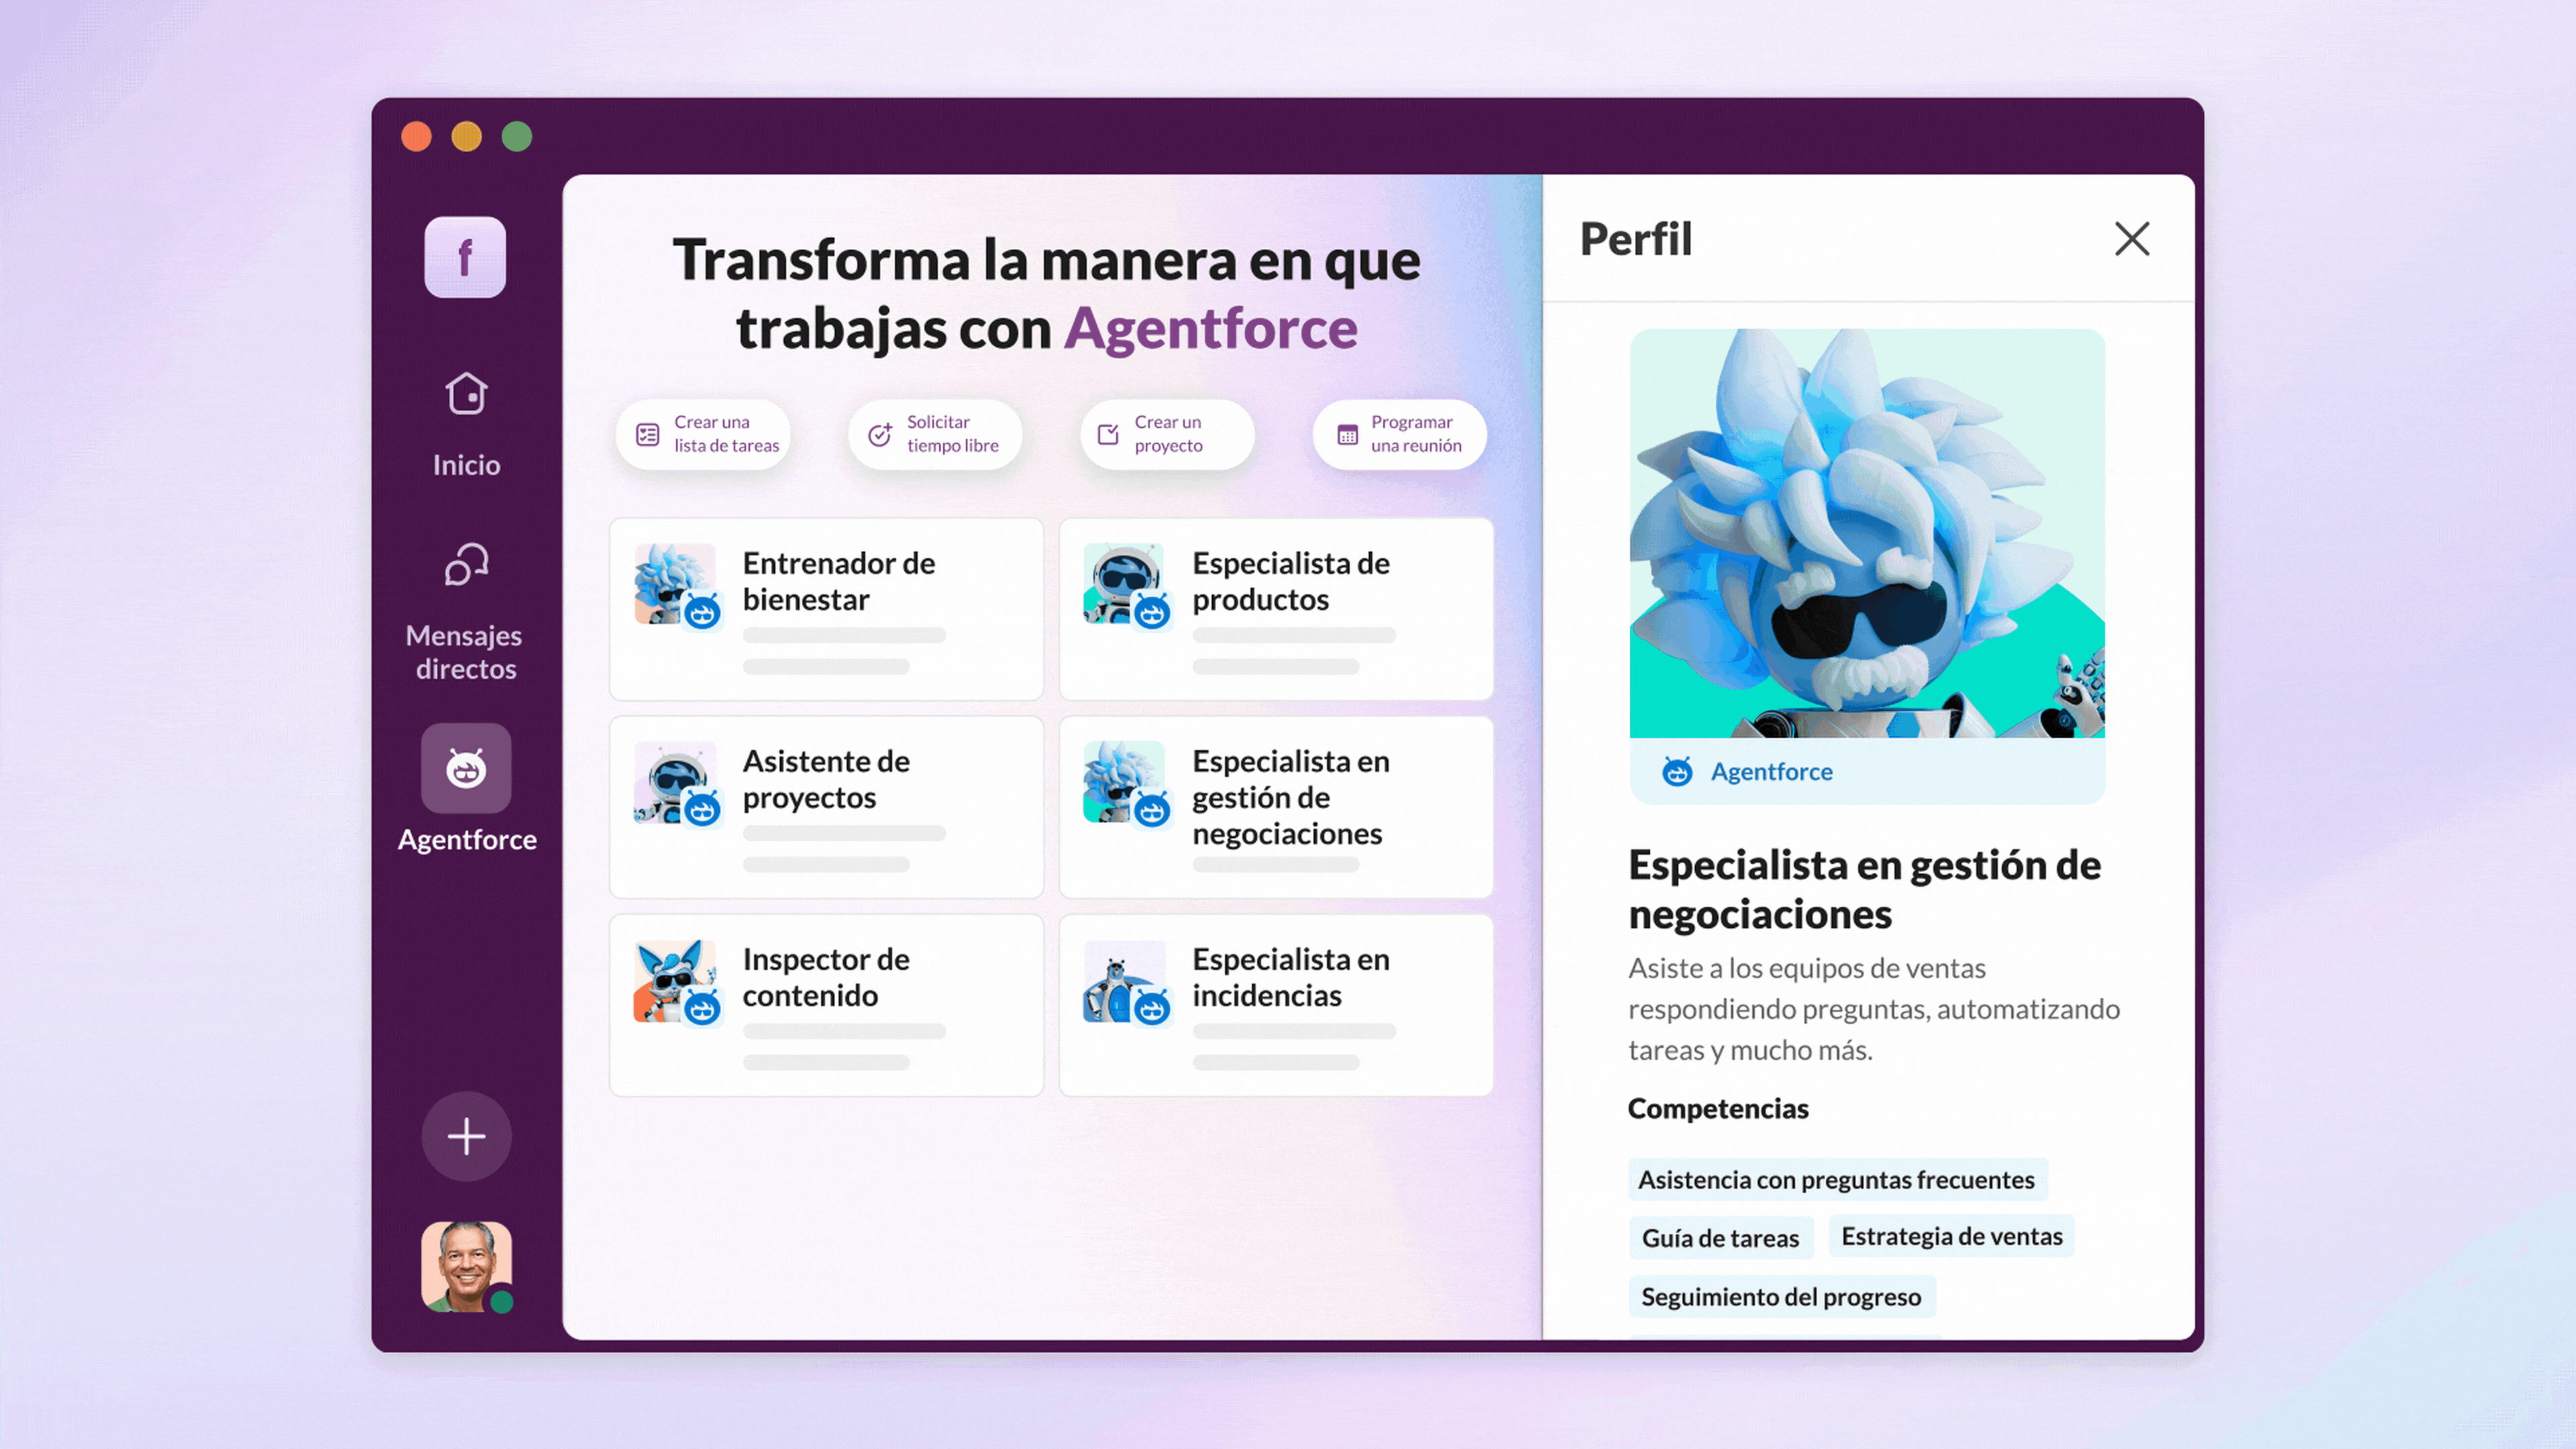
Task: Click the Agentforce link under the profile image
Action: [1771, 772]
